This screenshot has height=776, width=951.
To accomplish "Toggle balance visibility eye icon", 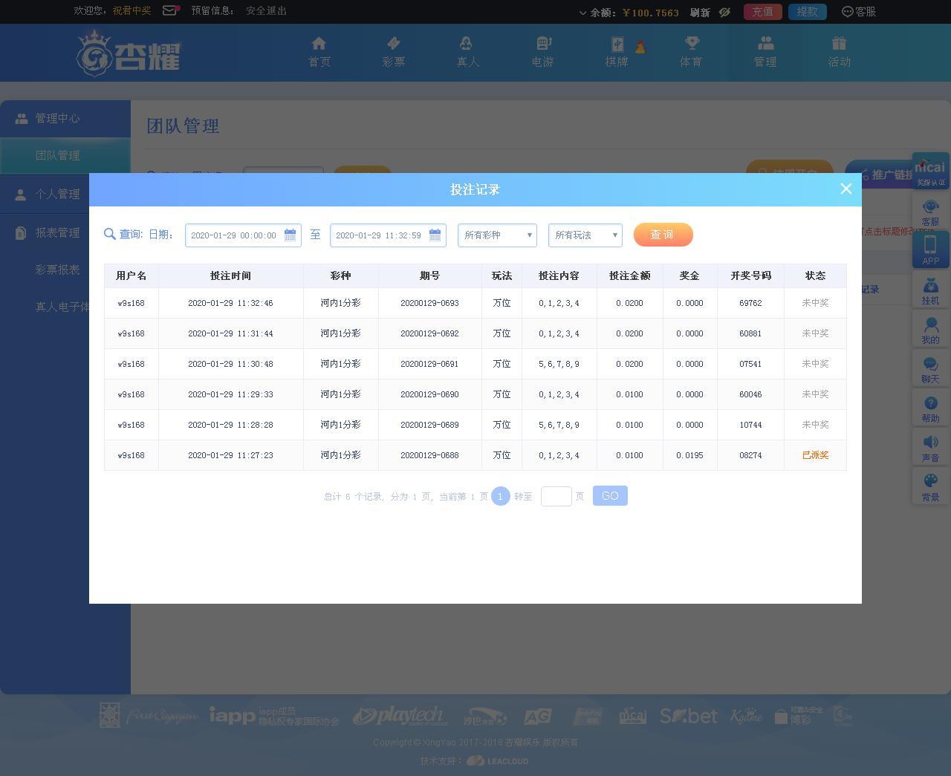I will 725,12.
